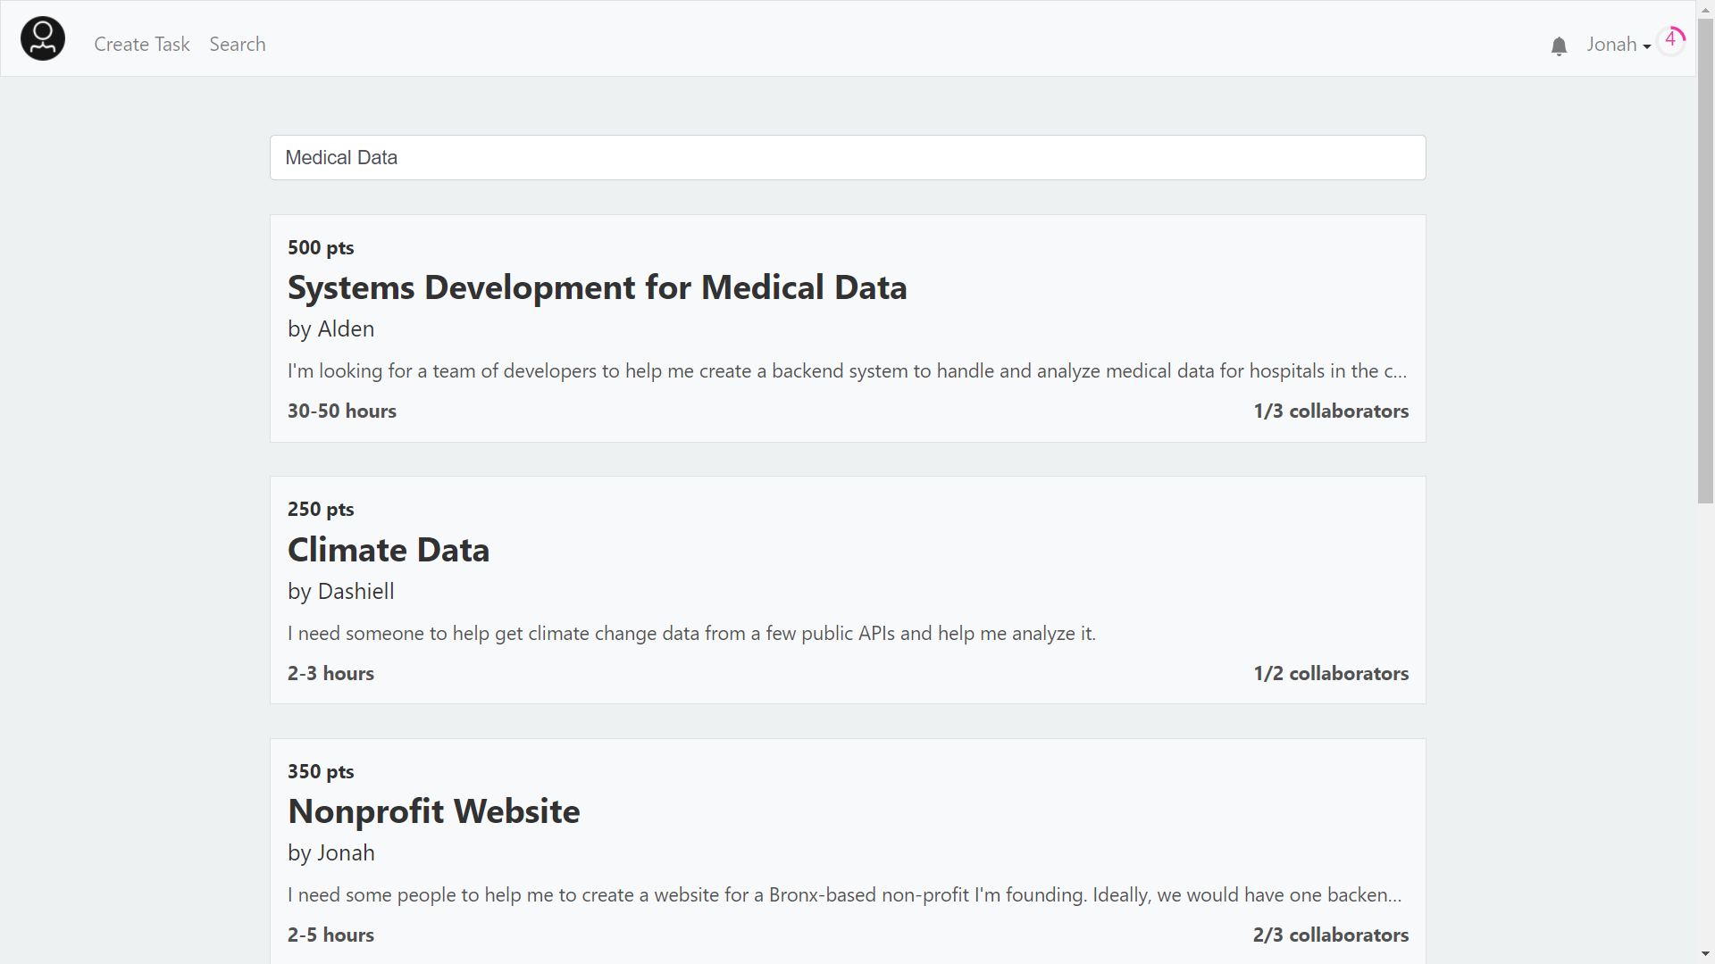
Task: Open Systems Development for Medical Data task
Action: (597, 287)
